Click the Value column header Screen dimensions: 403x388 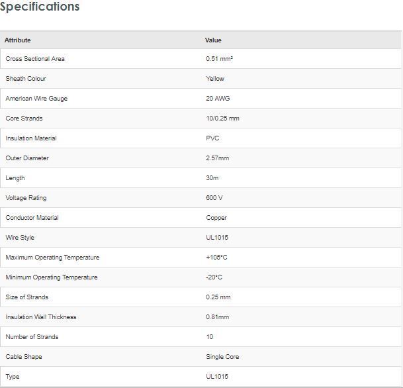213,40
